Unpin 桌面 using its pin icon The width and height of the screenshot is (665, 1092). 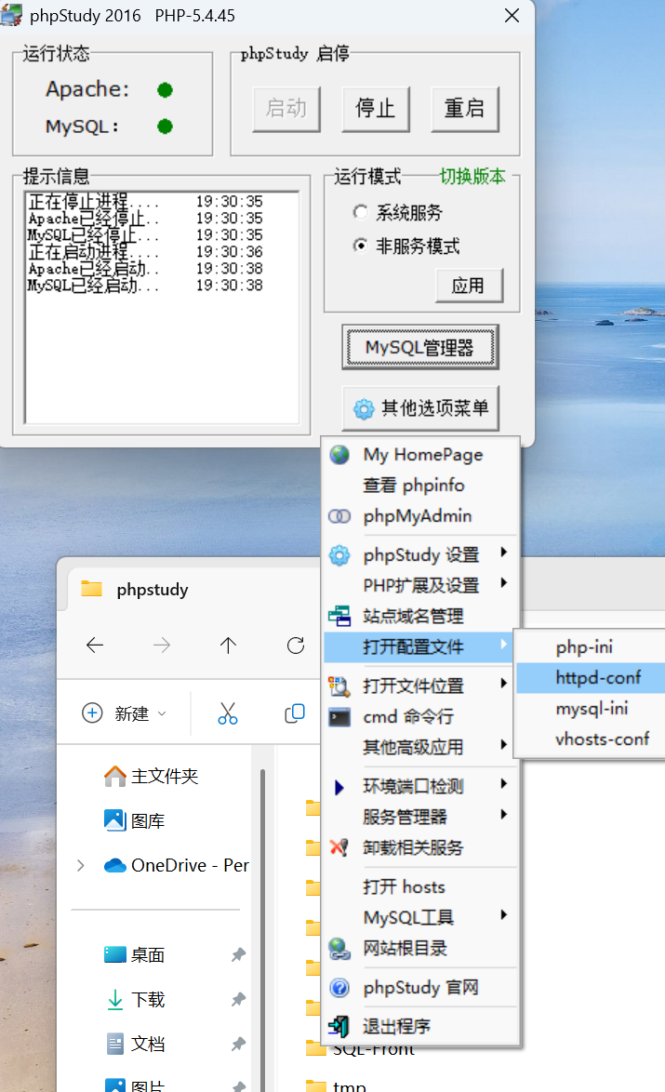238,955
